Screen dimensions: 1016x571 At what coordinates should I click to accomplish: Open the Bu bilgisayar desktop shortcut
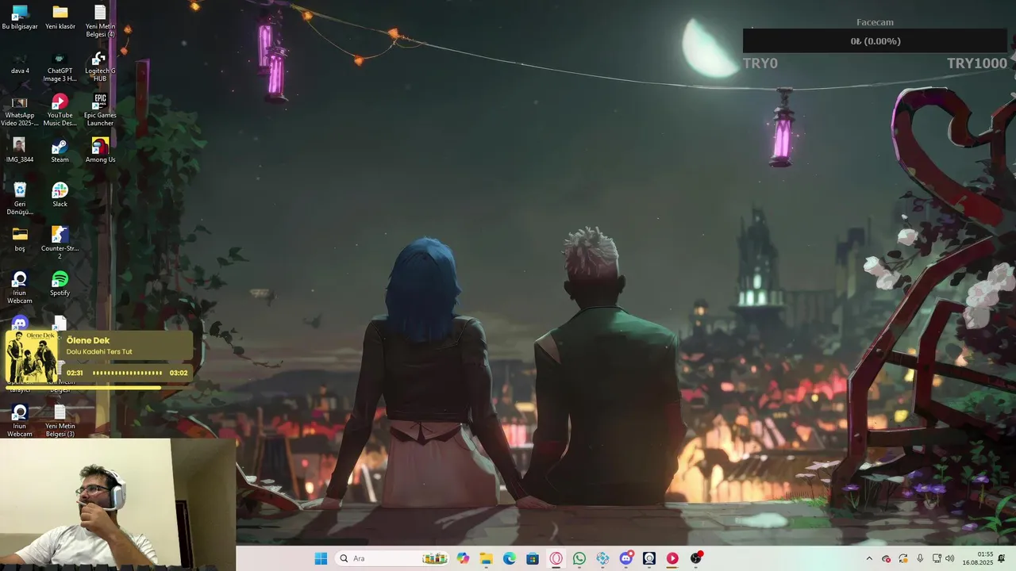pyautogui.click(x=20, y=17)
